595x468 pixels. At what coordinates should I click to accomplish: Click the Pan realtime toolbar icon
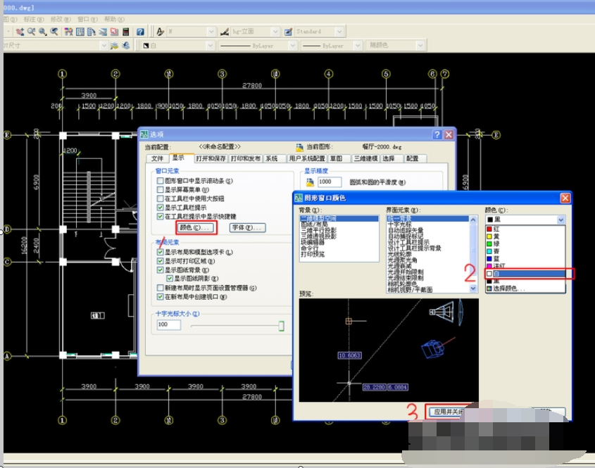pyautogui.click(x=20, y=32)
